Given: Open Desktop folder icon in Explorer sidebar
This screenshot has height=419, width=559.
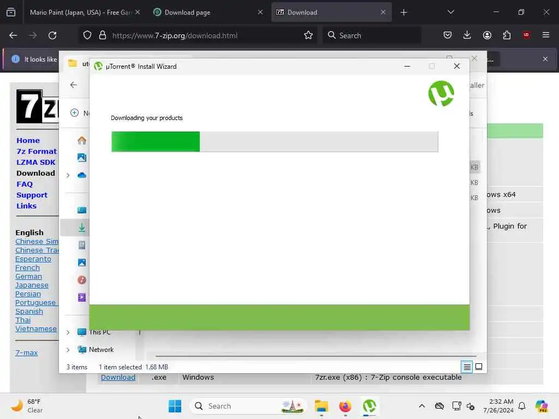Looking at the screenshot, I should pyautogui.click(x=82, y=210).
